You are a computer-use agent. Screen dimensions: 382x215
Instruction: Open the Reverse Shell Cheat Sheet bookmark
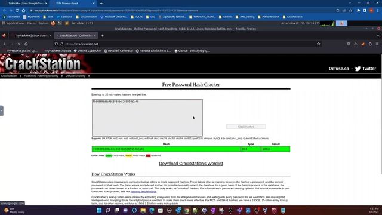click(x=153, y=51)
